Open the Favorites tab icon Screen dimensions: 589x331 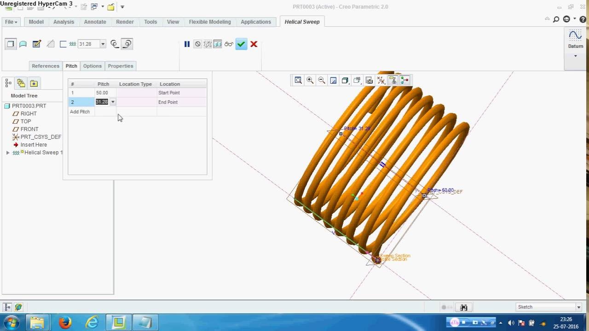(x=34, y=83)
